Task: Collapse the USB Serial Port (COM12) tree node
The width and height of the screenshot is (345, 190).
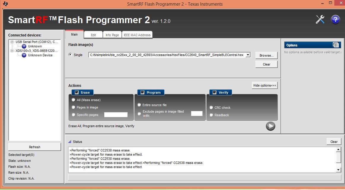Action: pos(12,42)
